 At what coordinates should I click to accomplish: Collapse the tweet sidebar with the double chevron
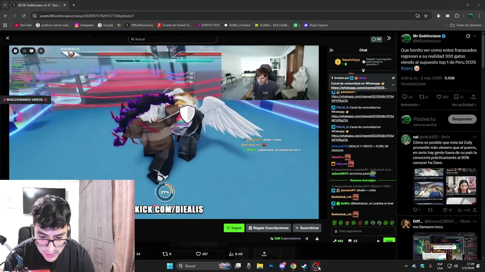coord(389,38)
